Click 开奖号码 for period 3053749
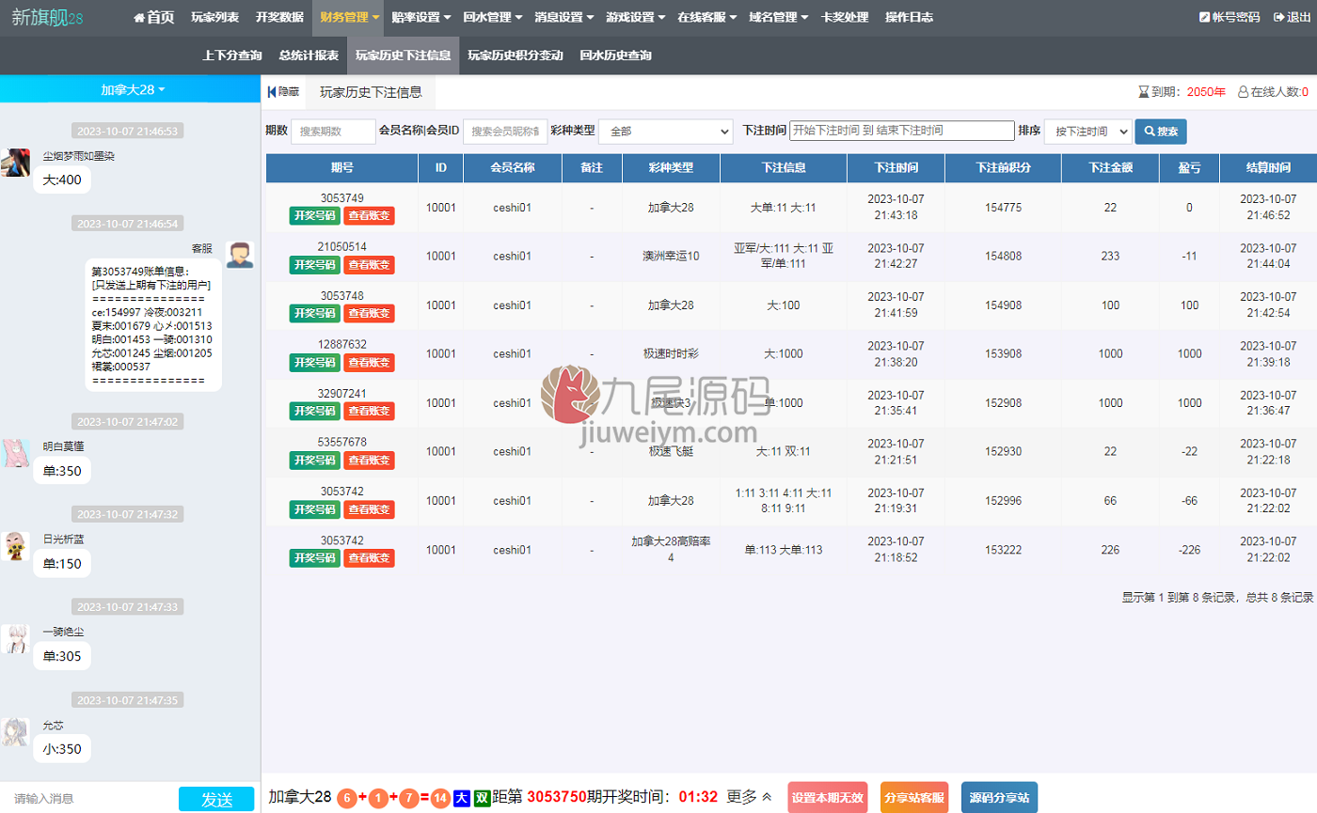Image resolution: width=1317 pixels, height=813 pixels. pyautogui.click(x=314, y=215)
